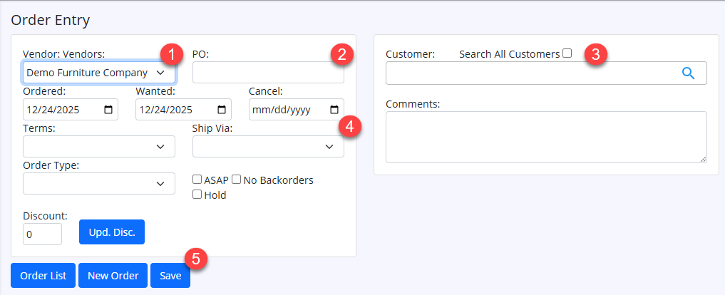
Task: Click the customer search magnifier icon
Action: tap(687, 73)
